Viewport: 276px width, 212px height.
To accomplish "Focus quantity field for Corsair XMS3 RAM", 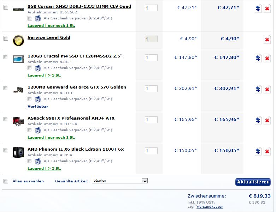I will click(151, 8).
